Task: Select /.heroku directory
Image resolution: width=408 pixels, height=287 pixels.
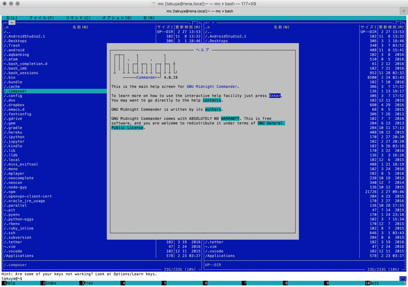Action: [13, 132]
